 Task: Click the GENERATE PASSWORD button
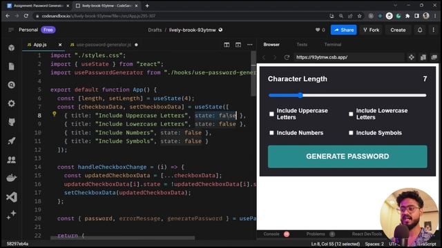[347, 156]
